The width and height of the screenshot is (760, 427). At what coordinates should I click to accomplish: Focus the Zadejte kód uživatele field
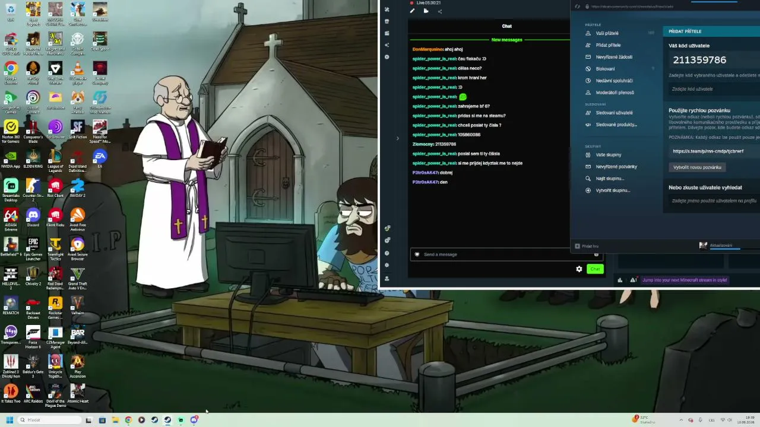714,89
